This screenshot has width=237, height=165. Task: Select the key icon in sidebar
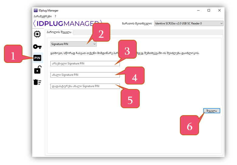[x=37, y=46]
